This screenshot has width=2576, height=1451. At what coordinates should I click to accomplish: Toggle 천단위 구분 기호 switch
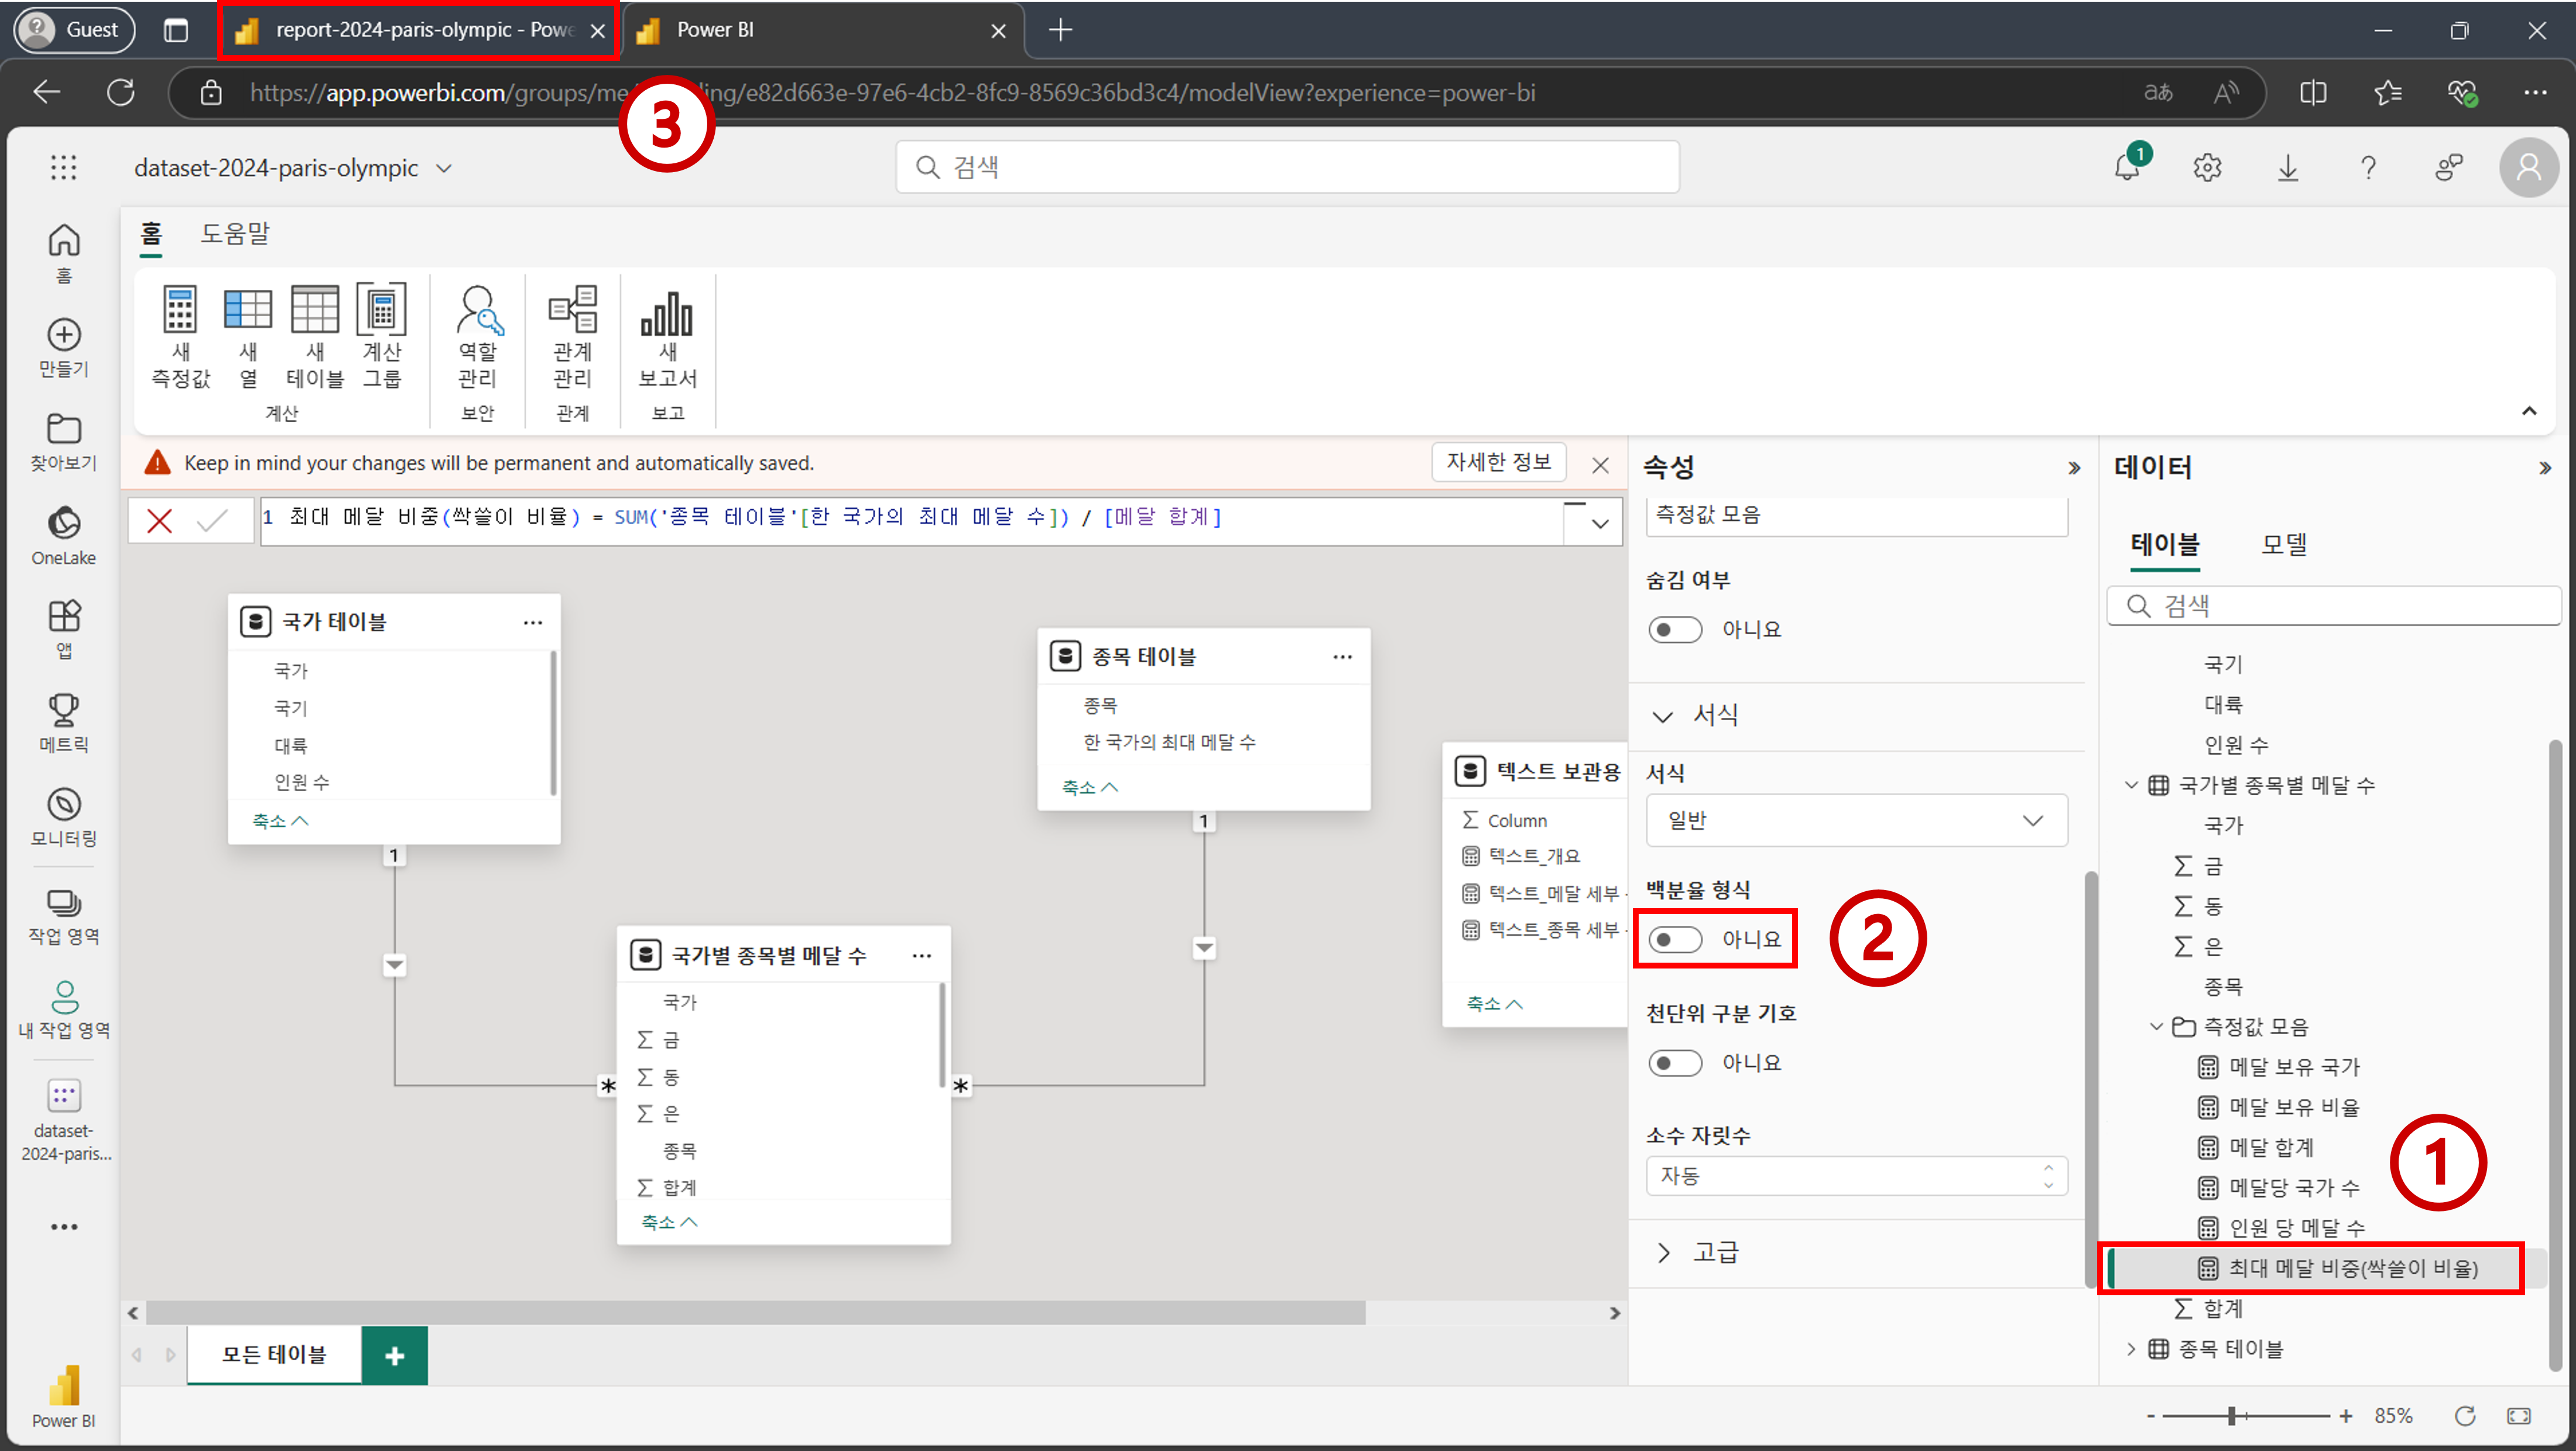click(1675, 1062)
